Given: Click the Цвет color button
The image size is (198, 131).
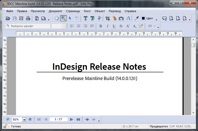Looking at the screenshot, I should click(x=150, y=19).
